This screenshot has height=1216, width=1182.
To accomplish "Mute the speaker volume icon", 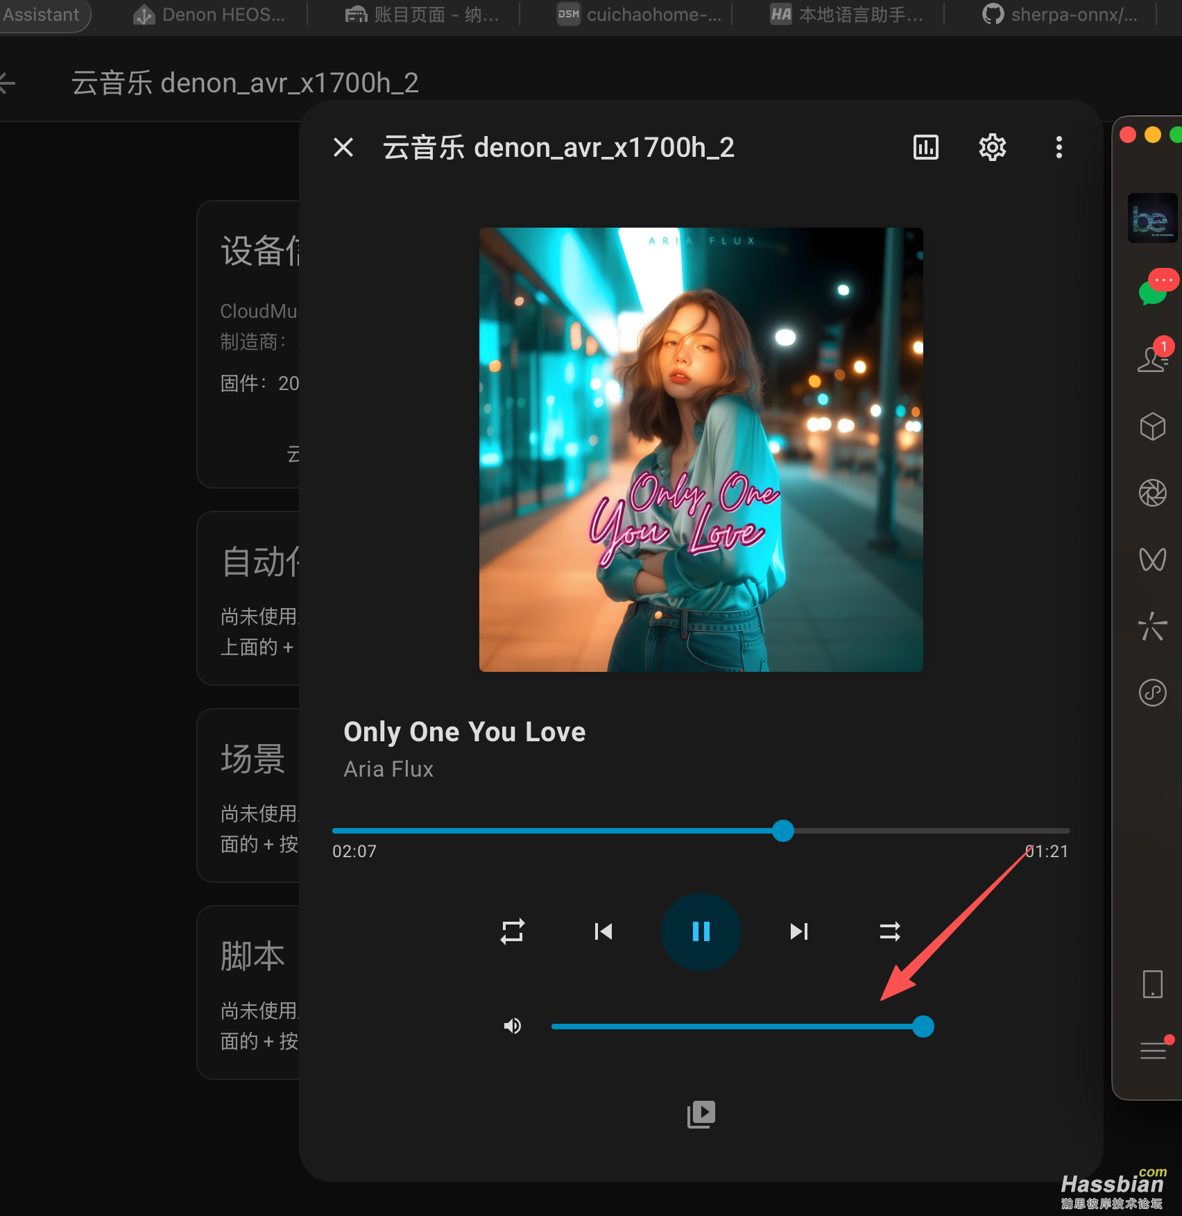I will pyautogui.click(x=513, y=1027).
